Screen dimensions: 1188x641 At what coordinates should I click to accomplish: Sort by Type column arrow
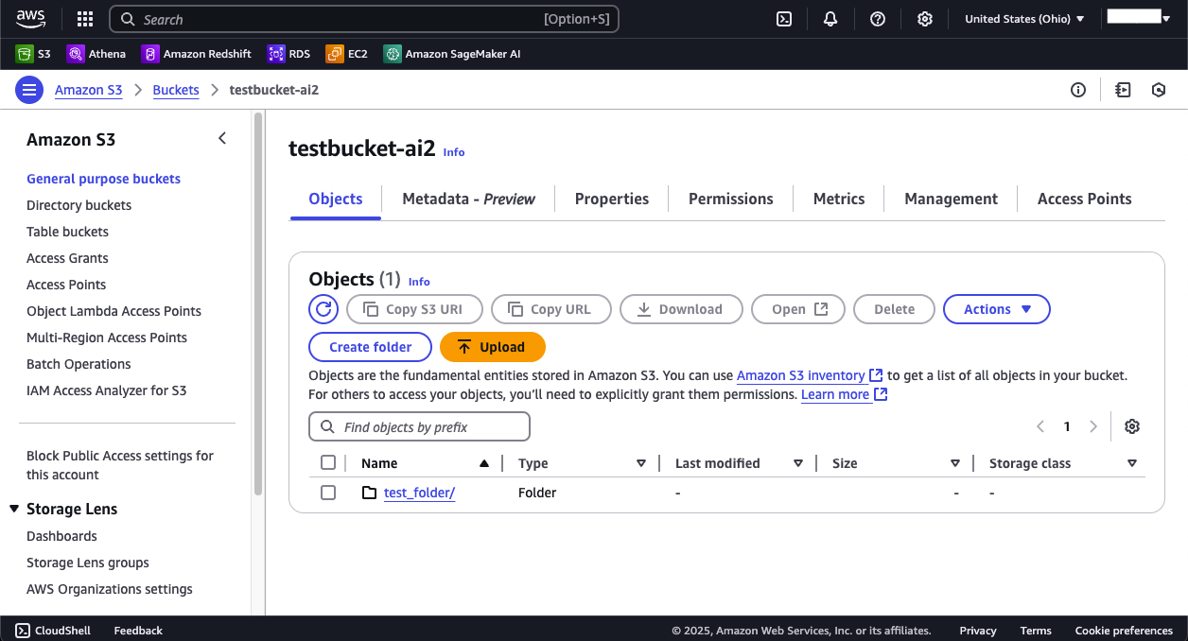click(x=641, y=463)
